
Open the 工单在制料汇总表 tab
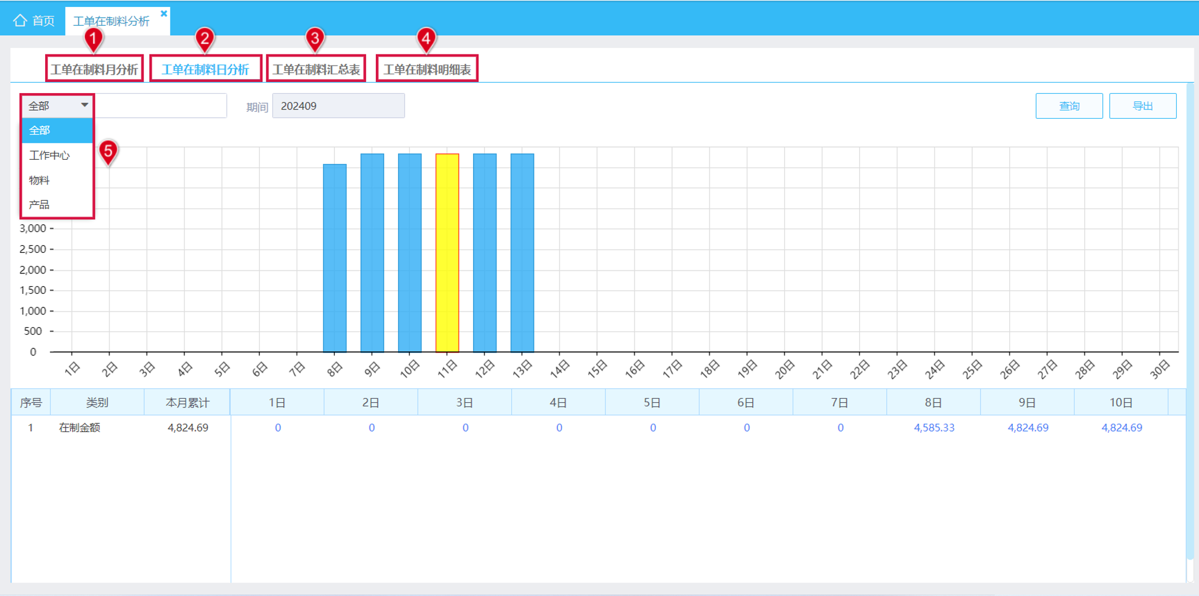316,70
